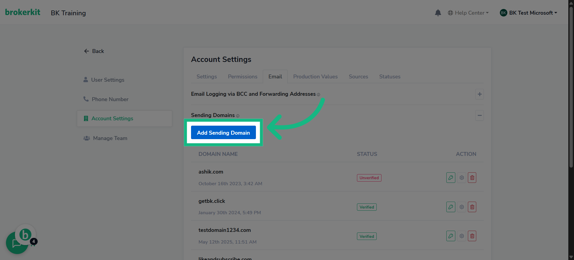Click the key icon for getbk.click

coord(451,207)
